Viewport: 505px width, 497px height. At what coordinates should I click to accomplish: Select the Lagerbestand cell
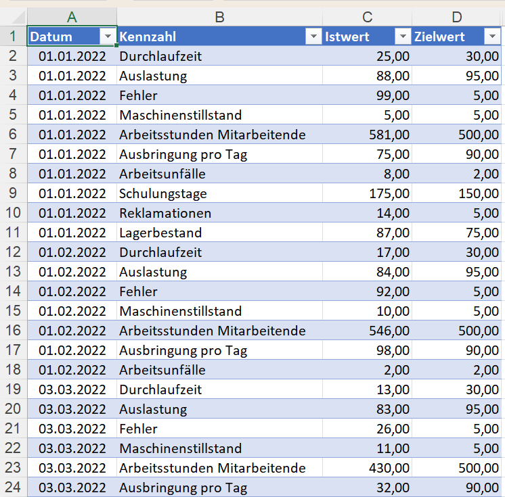(x=219, y=233)
